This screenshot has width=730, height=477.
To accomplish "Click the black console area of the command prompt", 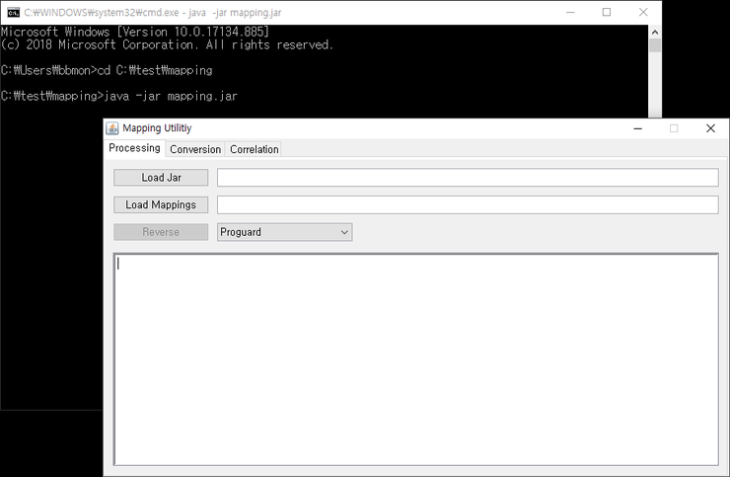I will click(x=49, y=247).
